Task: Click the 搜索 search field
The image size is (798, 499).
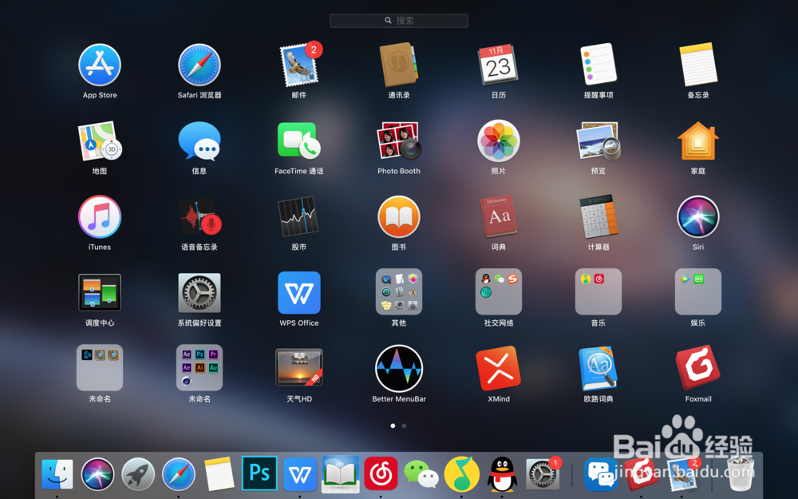Action: (399, 21)
